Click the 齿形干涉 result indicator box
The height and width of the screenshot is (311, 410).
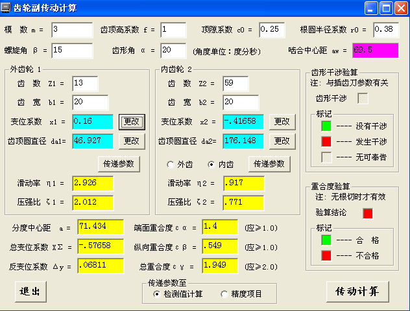[363, 98]
